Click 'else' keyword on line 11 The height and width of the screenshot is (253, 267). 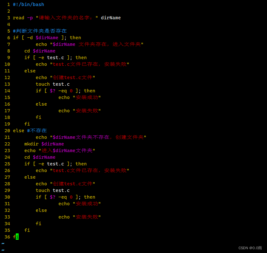[x=30, y=71]
